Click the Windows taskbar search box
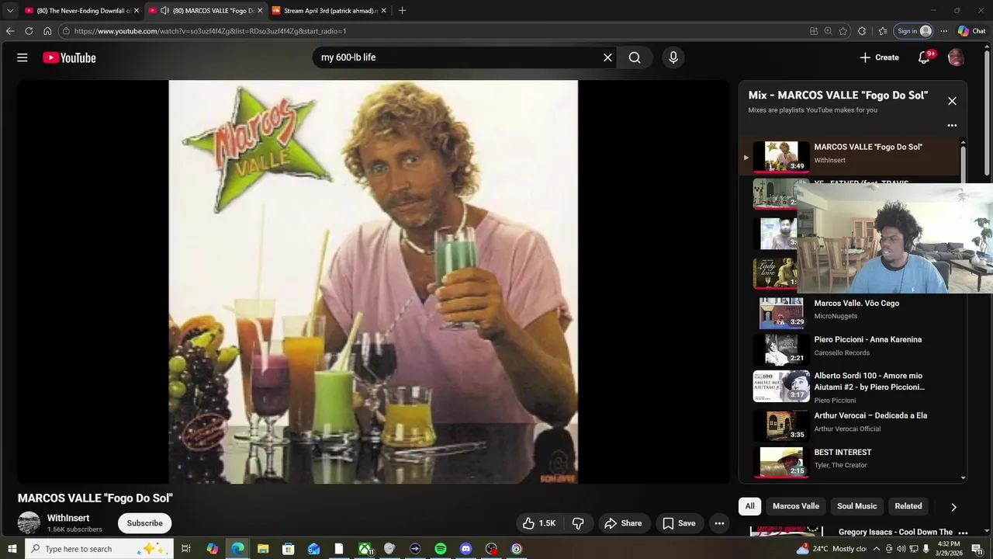Image resolution: width=993 pixels, height=559 pixels. (x=98, y=549)
